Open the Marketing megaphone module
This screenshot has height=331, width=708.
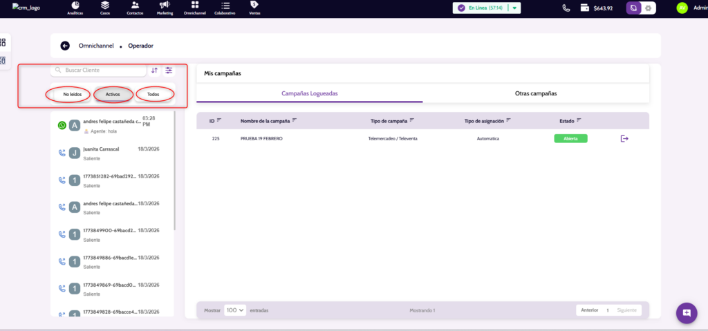pos(165,8)
